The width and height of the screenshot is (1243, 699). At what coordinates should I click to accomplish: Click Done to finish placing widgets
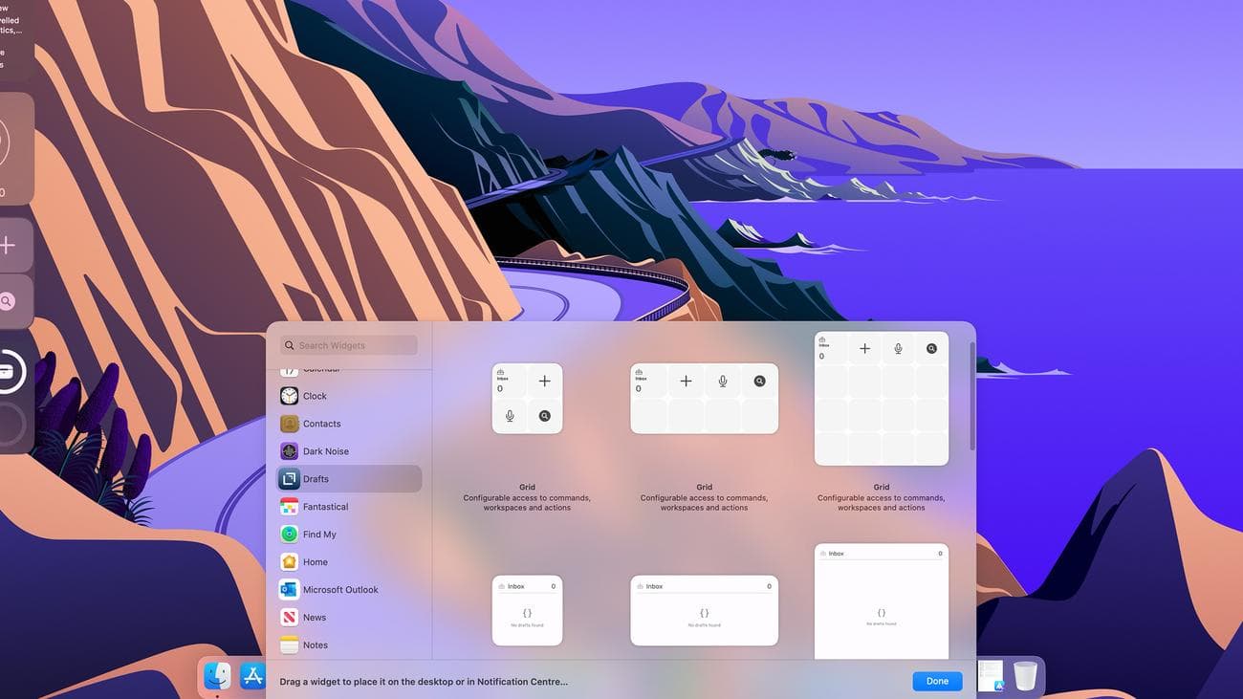(936, 681)
